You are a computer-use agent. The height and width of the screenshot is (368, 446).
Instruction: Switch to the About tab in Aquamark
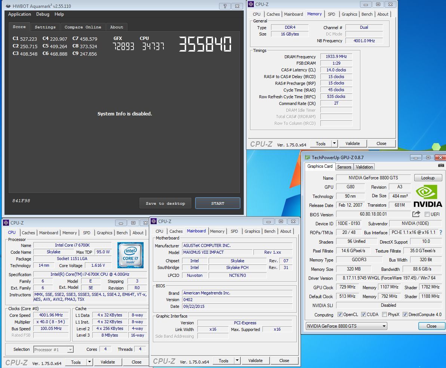[117, 27]
